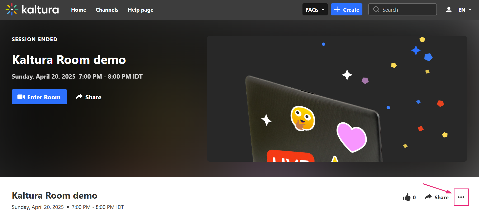Click the lower 7:00 PM - 8:00 PM IDT text
479x213 pixels.
[x=98, y=207]
